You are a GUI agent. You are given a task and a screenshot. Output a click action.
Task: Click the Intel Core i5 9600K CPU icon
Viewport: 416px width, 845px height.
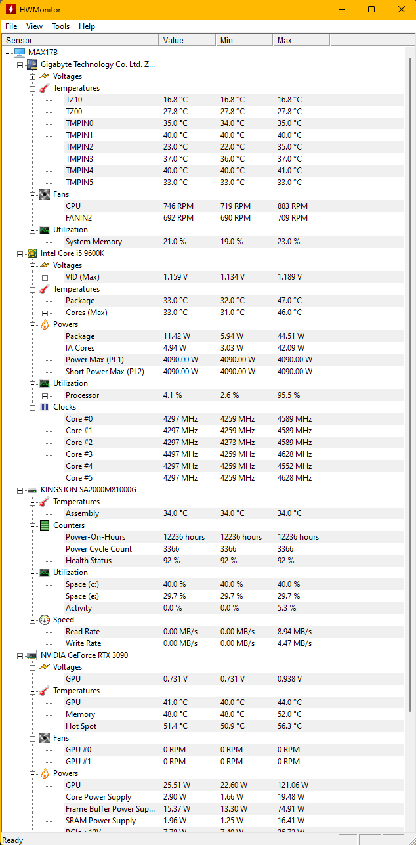(31, 253)
